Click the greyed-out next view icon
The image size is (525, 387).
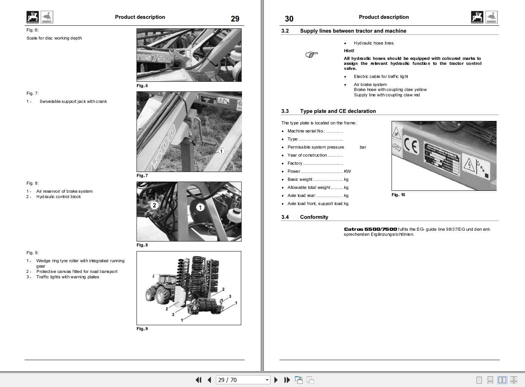(x=310, y=380)
